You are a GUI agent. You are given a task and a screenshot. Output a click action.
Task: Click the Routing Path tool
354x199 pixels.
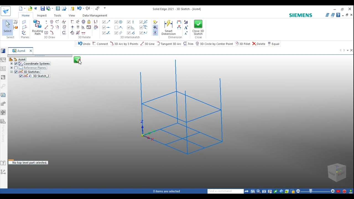tap(37, 27)
